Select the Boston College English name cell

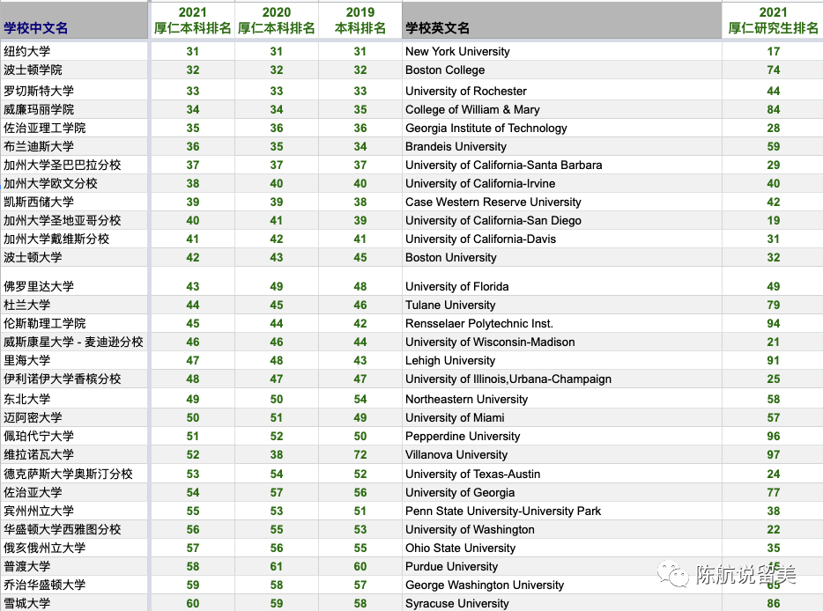(x=445, y=70)
